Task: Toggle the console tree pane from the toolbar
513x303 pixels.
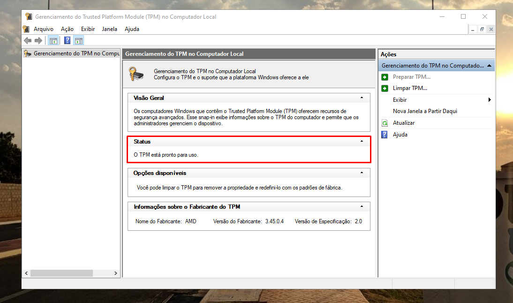Action: (x=53, y=41)
